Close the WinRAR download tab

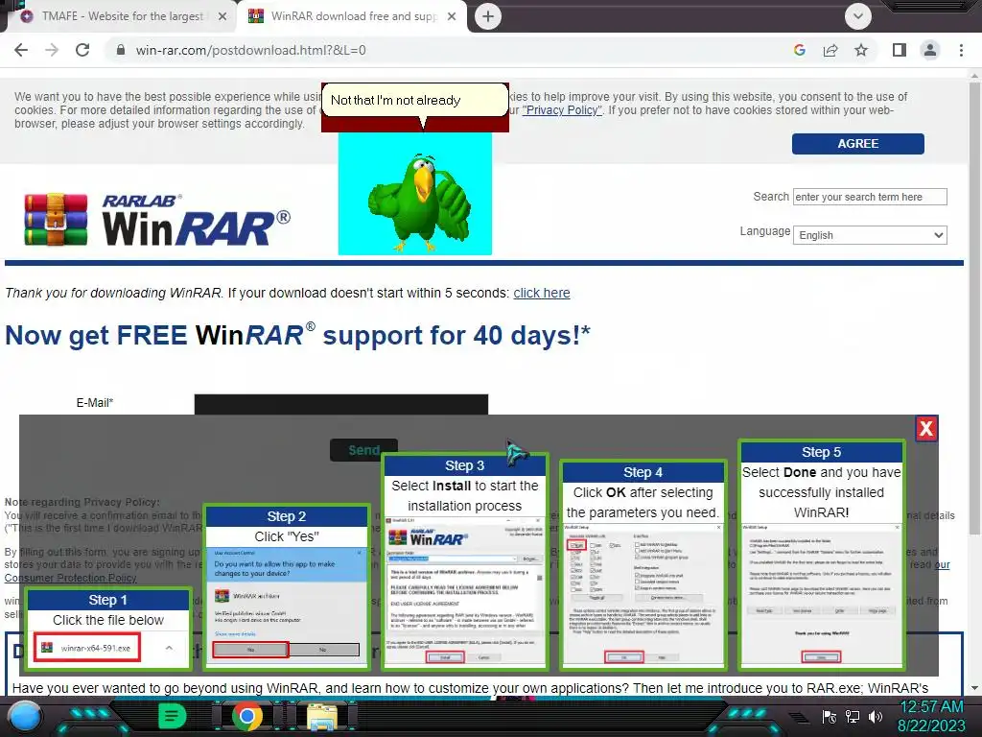pyautogui.click(x=452, y=16)
